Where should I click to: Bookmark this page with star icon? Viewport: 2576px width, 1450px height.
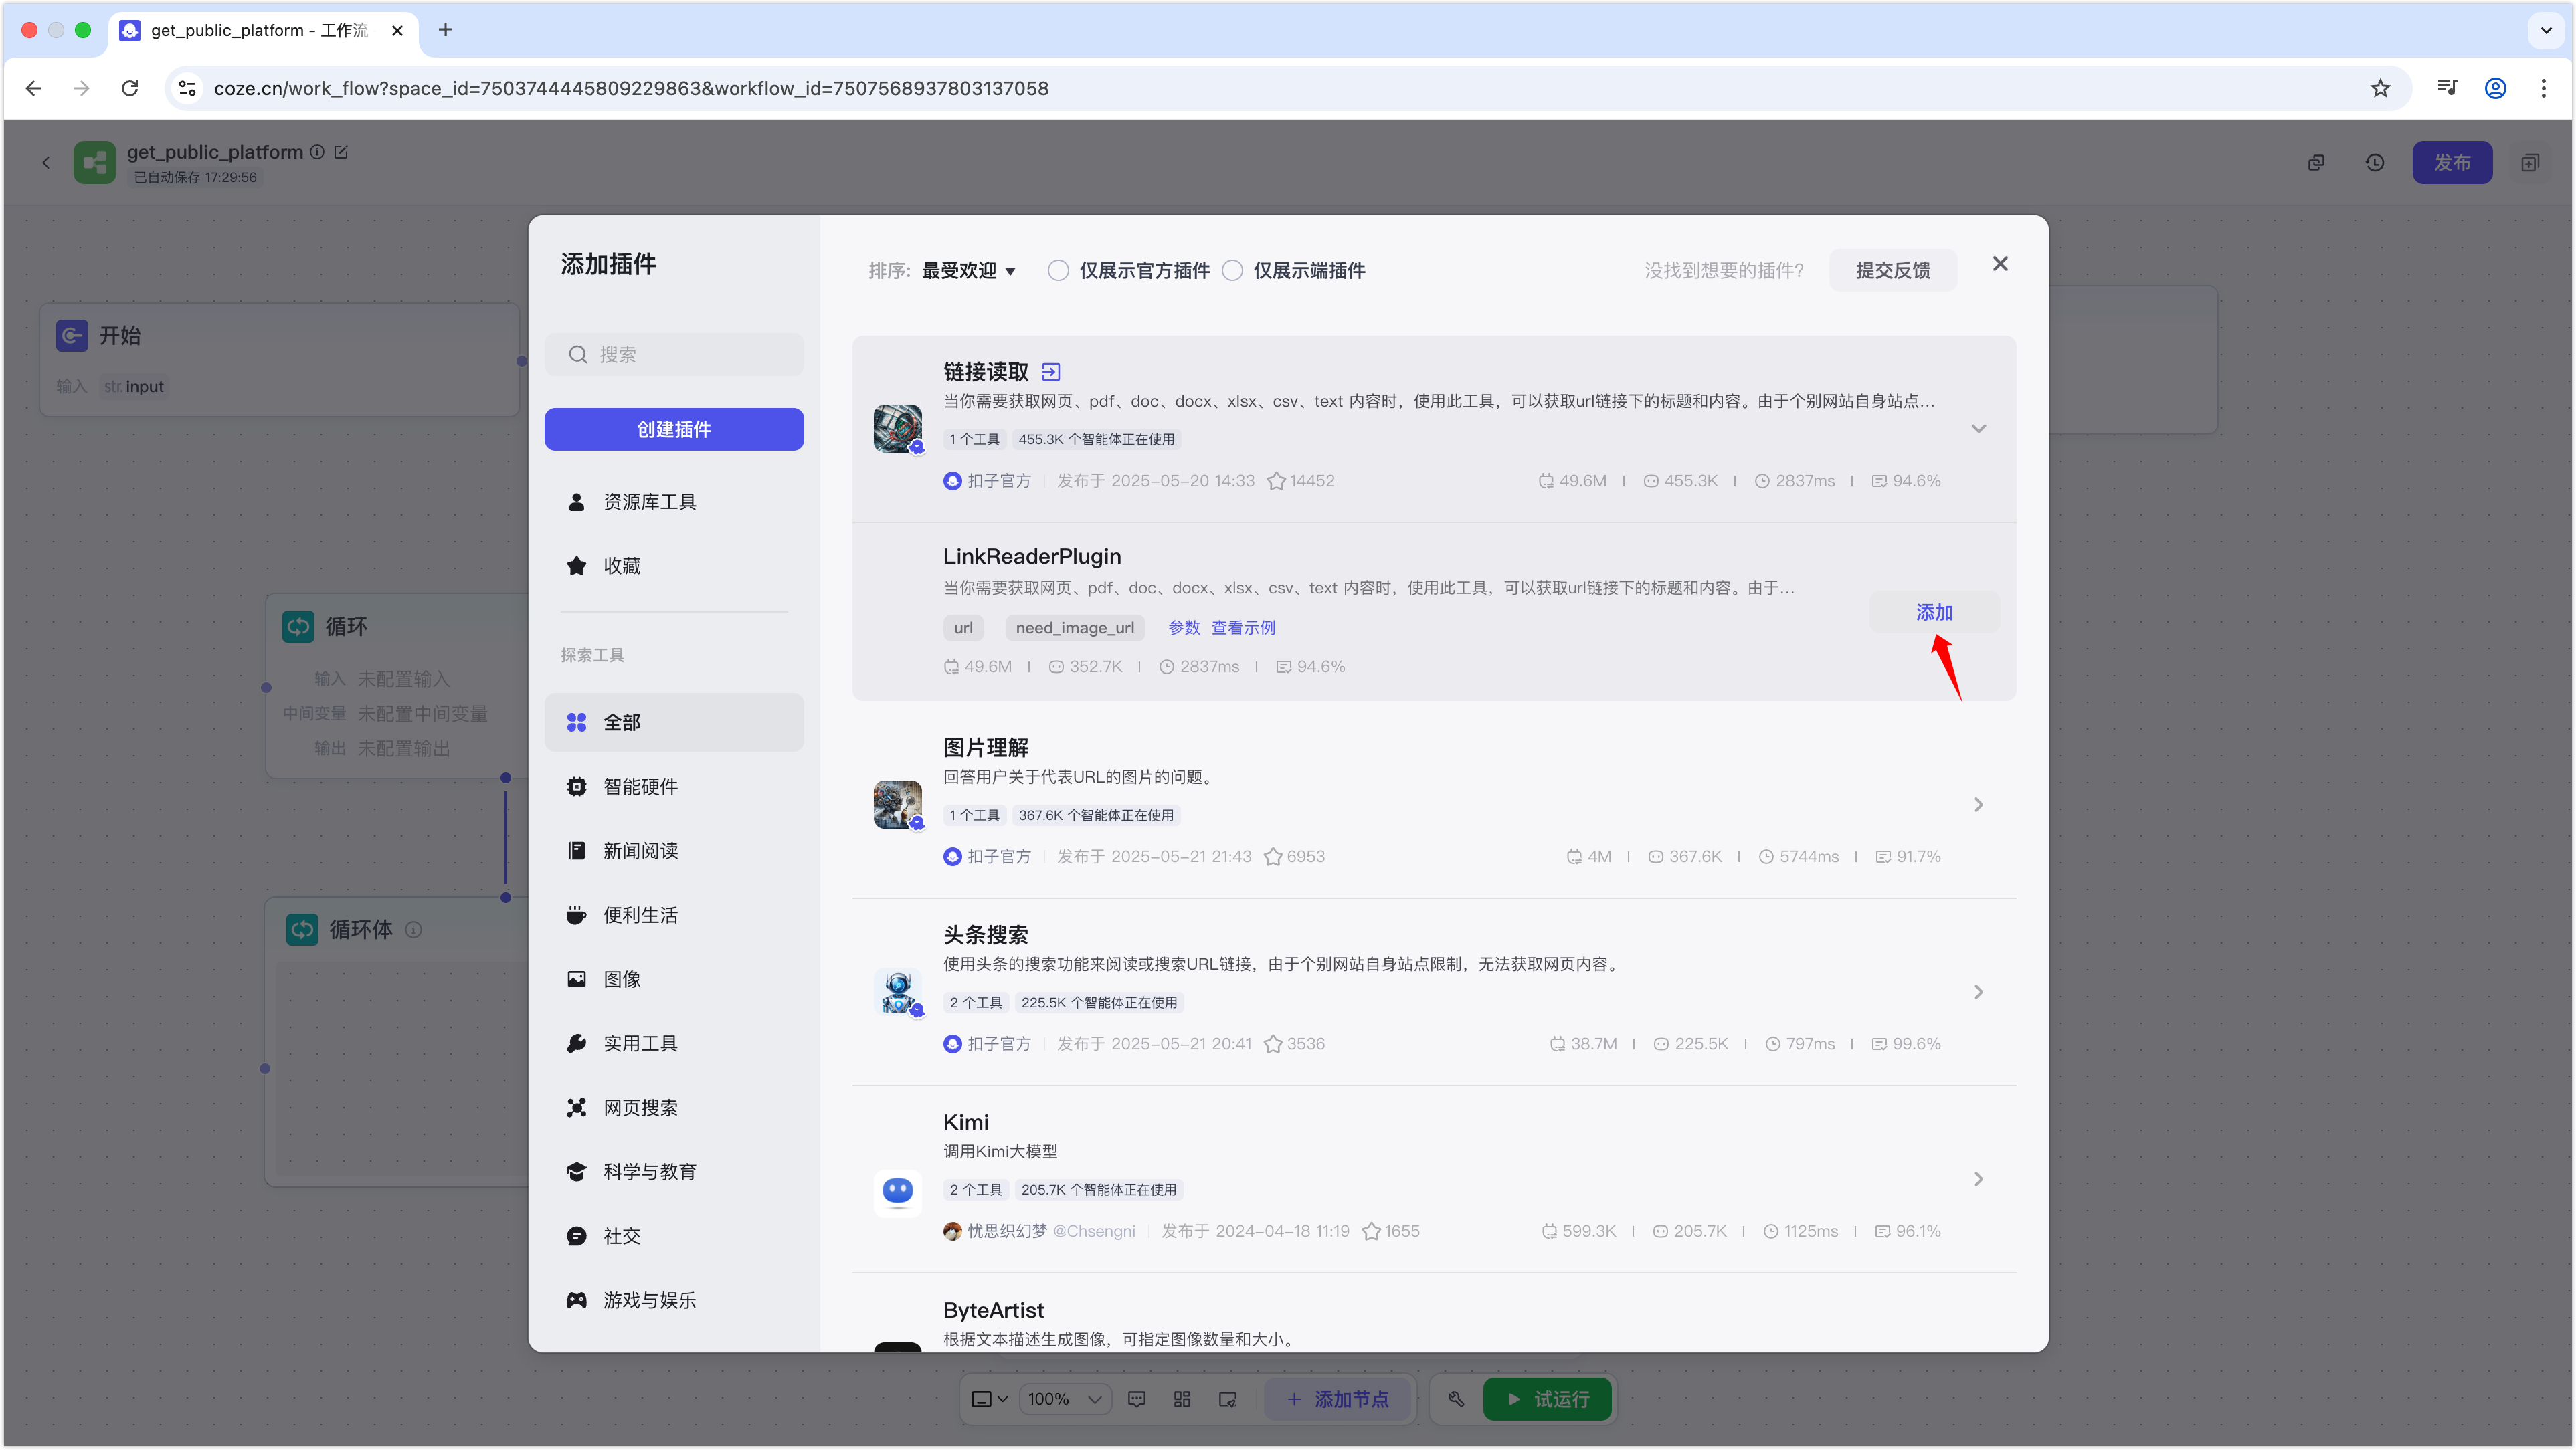click(2380, 88)
